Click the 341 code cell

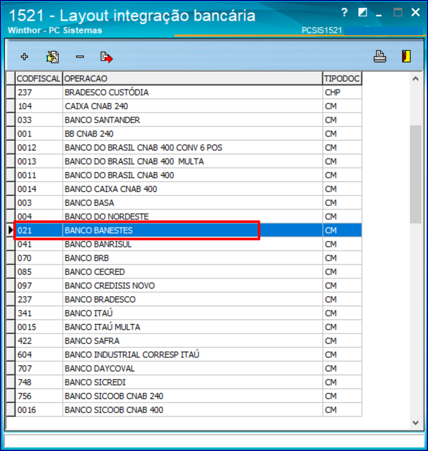pyautogui.click(x=39, y=313)
